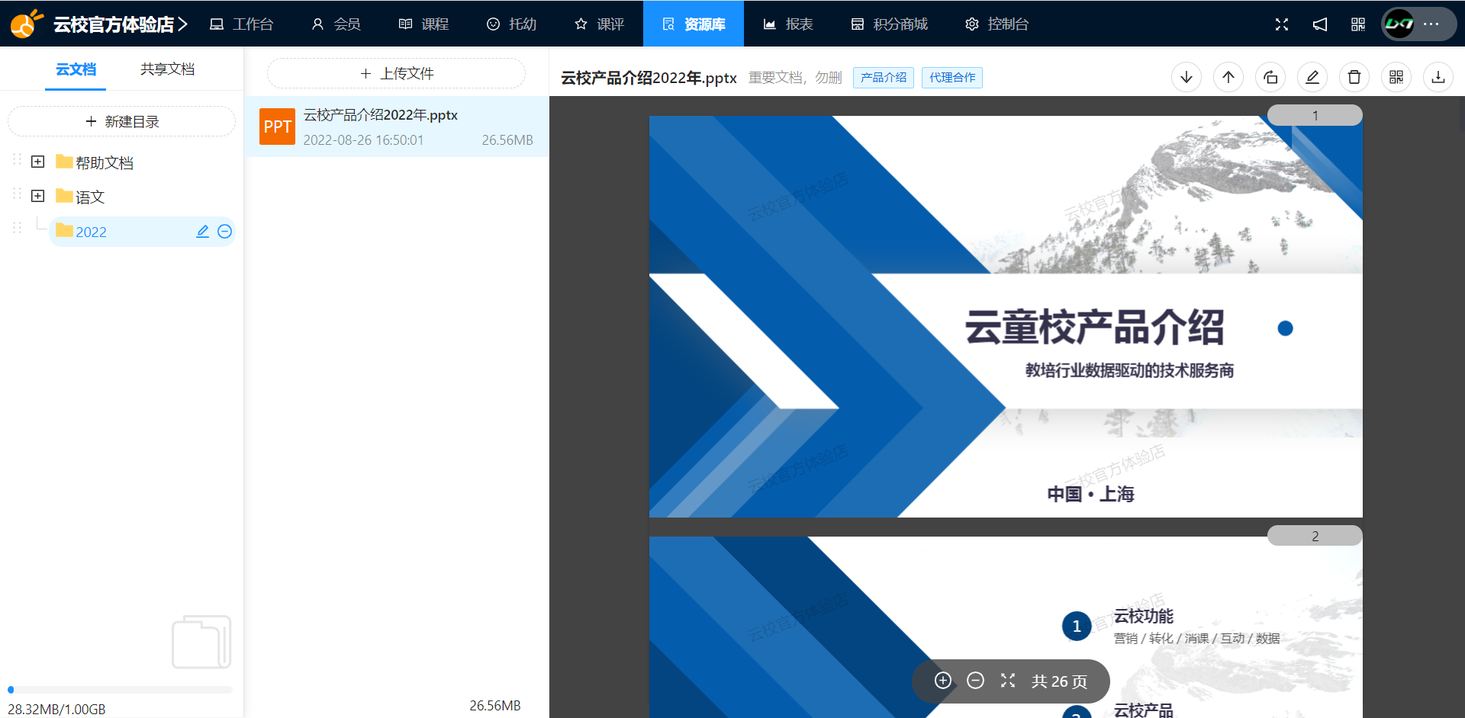Edit the document info with pencil icon
Screen dimensions: 1465x718
pyautogui.click(x=1312, y=77)
